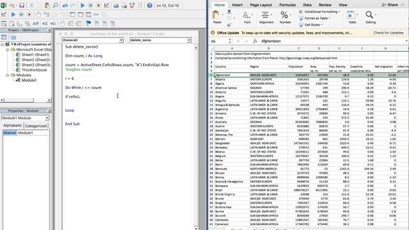Select ThisWorkbook in project tree
The height and width of the screenshot is (230, 409).
pos(34,70)
